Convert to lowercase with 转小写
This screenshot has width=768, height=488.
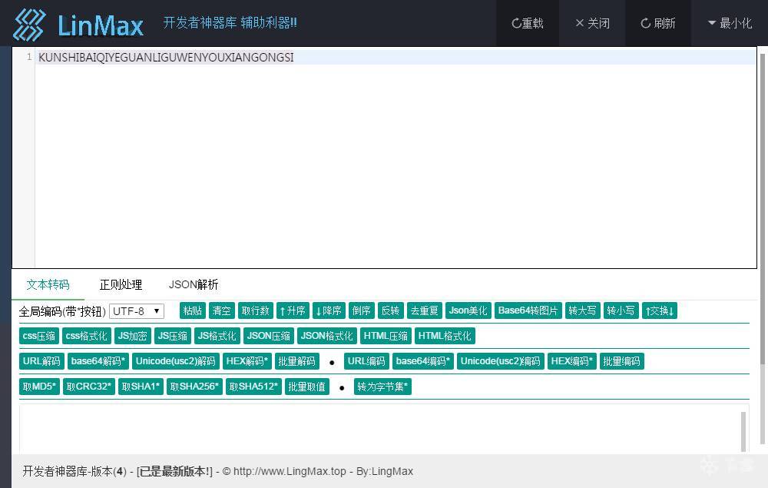[x=621, y=310]
